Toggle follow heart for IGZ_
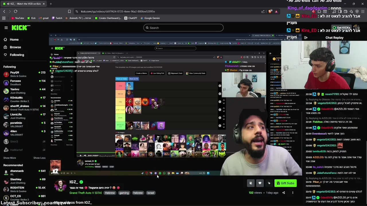This screenshot has width=367, height=206. (260, 183)
